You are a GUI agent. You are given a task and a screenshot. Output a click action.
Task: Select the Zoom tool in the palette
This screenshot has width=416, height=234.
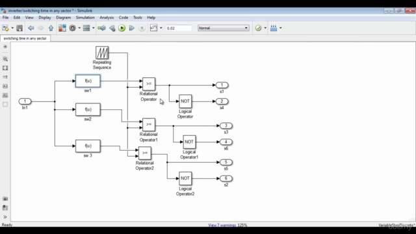point(5,59)
